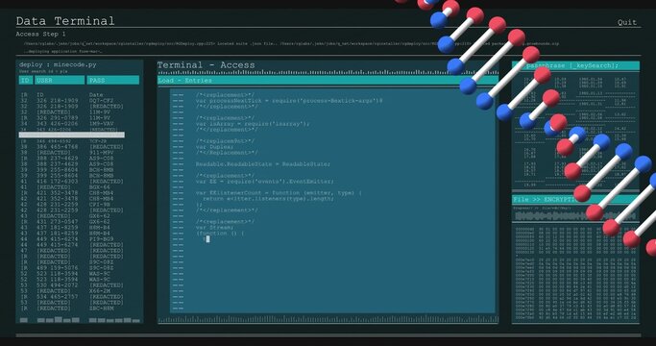Select user entry 489 159-5076
Screen dimensions: 656x346
[57, 267]
